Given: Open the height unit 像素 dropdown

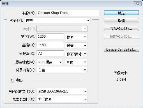Looking at the screenshot, I should (x=76, y=45).
